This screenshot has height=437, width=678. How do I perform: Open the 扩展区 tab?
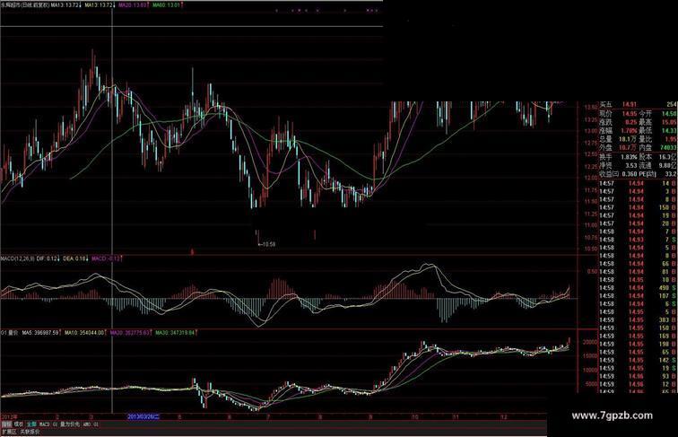(9, 432)
